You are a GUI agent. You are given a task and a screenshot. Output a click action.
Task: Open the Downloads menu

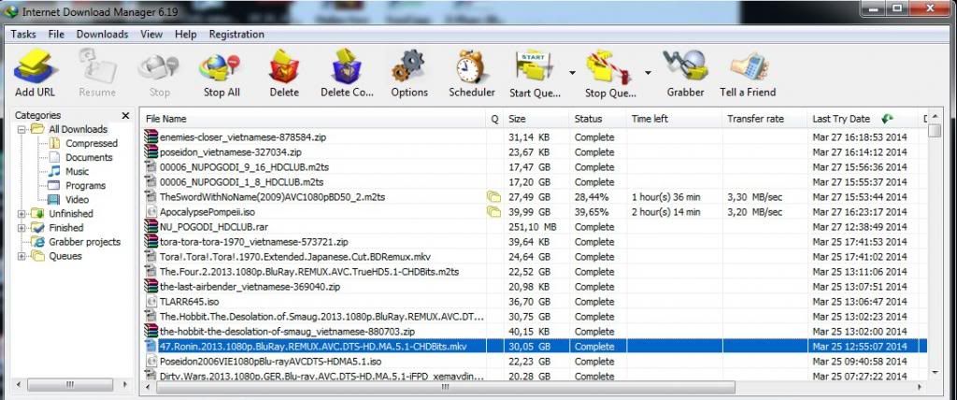point(103,35)
